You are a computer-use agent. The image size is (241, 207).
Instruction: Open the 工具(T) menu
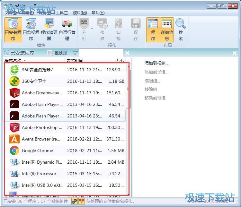click(62, 13)
